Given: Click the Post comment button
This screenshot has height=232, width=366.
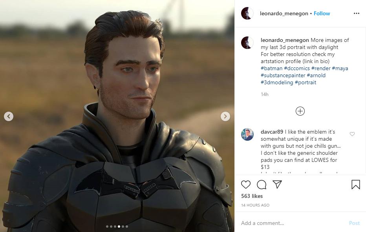Looking at the screenshot, I should click(354, 223).
